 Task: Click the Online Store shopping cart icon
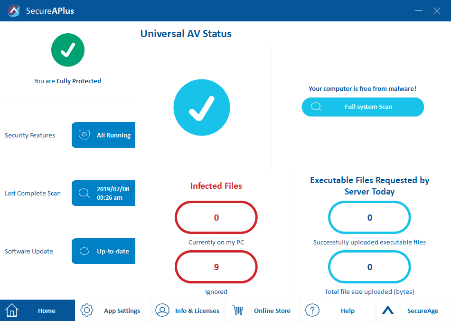pos(237,311)
